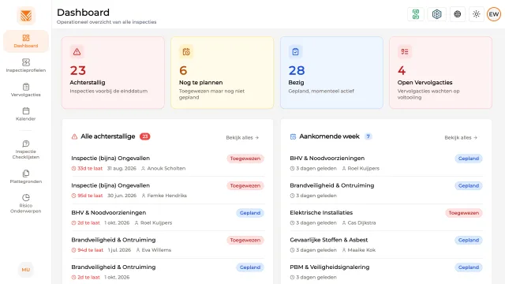
Task: Open the Nog te plannen 6 card
Action: (223, 73)
